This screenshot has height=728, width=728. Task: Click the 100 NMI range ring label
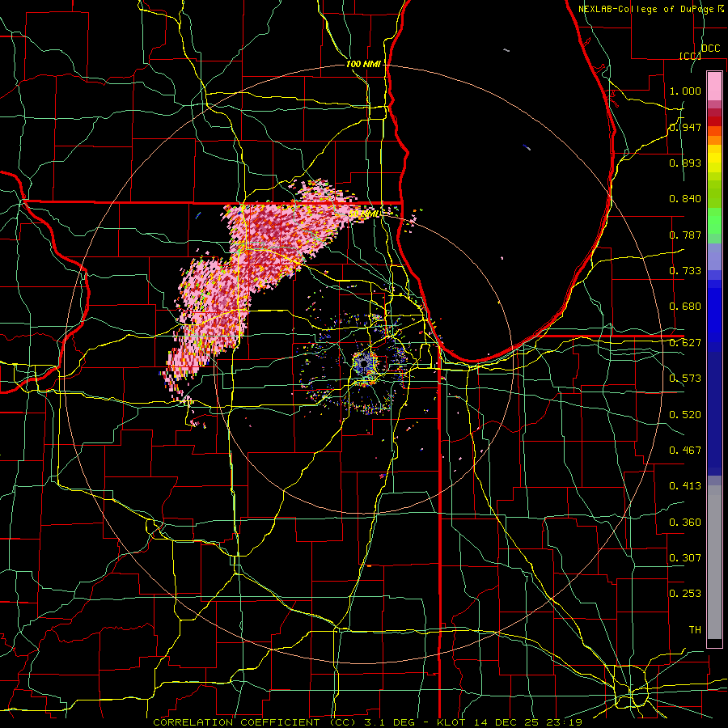[363, 64]
